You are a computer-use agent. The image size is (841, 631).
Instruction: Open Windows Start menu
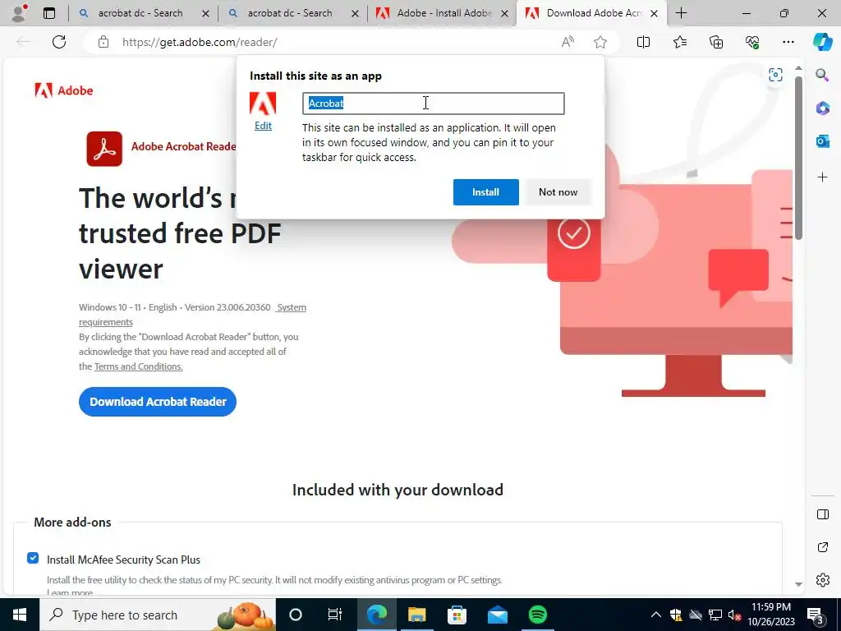pos(20,615)
